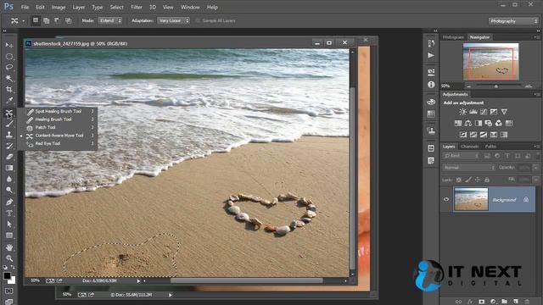Choose Healing Brush Tool from flyout
Image resolution: width=543 pixels, height=305 pixels.
pos(53,119)
